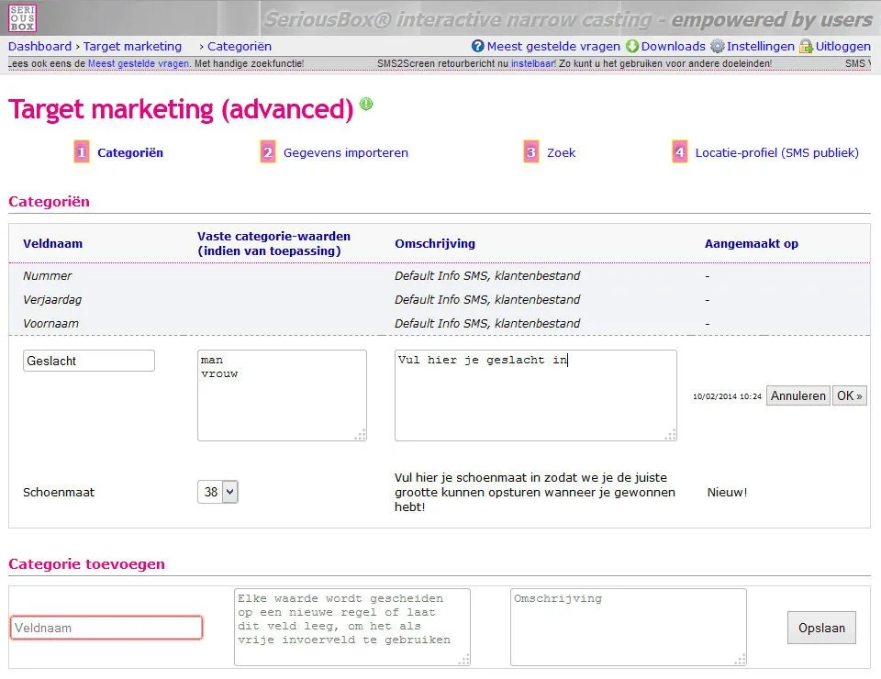Click the Categoriën breadcrumb link
881x679 pixels.
[x=240, y=46]
